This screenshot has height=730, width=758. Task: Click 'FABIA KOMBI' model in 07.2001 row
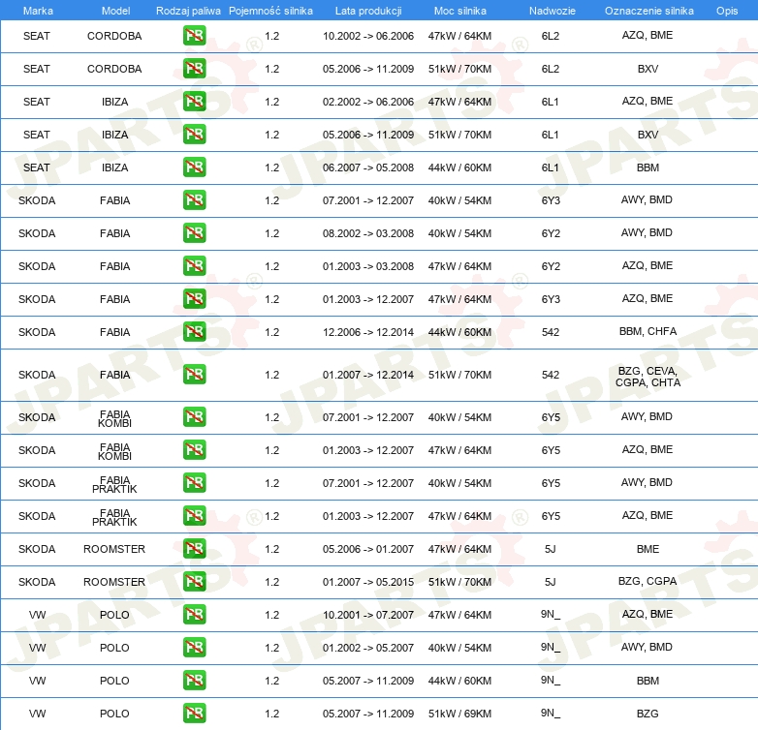click(114, 418)
